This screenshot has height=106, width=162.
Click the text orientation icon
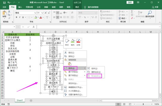pyautogui.click(x=65, y=13)
